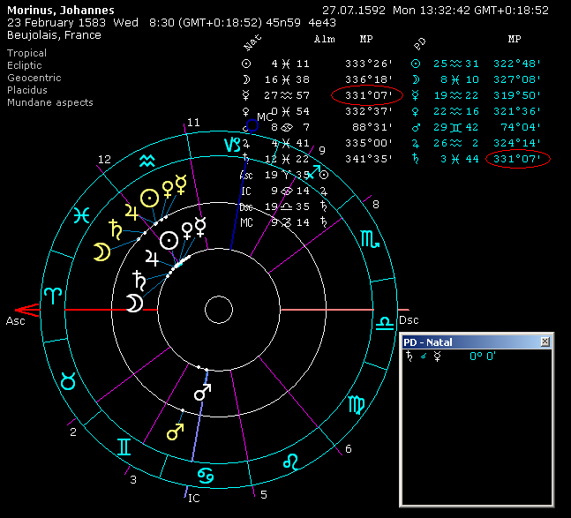This screenshot has height=518, width=571.
Task: Click the Scorpio sign glyph on the wheel
Action: (369, 238)
